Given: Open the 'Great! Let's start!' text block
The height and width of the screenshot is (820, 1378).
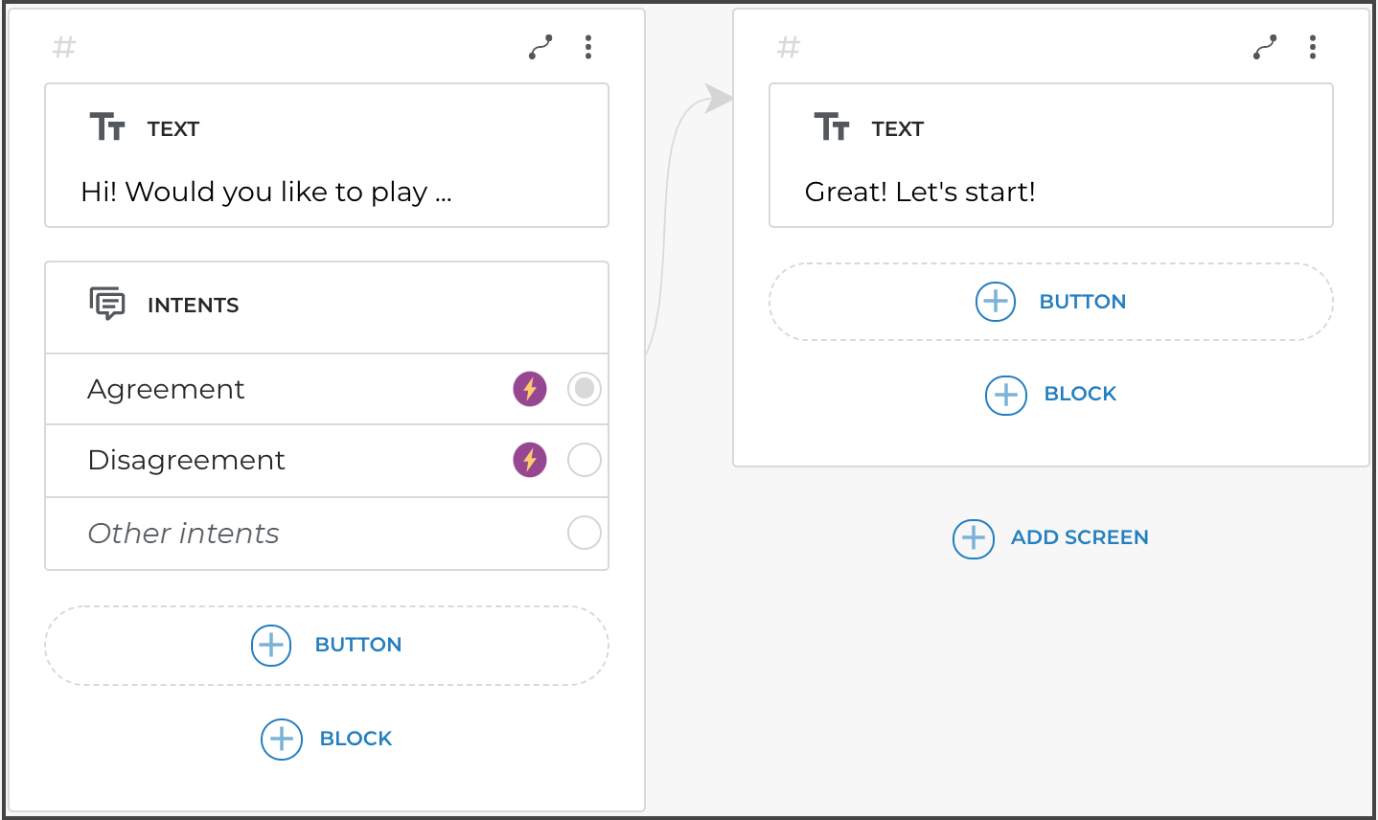Looking at the screenshot, I should point(1050,191).
